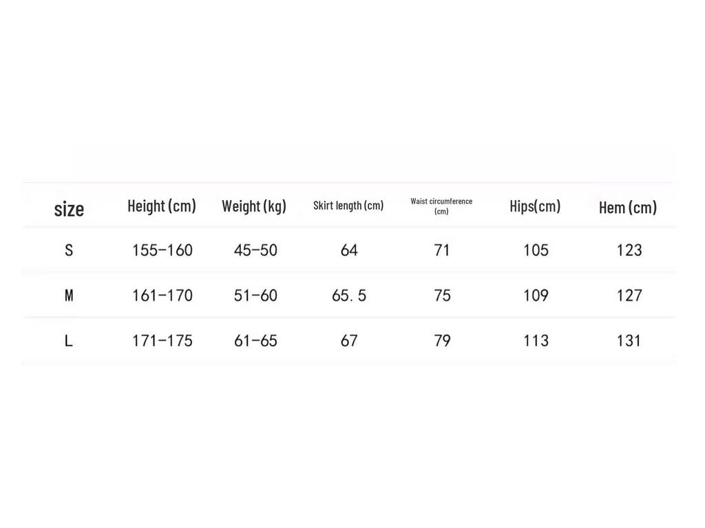Click the Waist circumference (cm) header
This screenshot has height=528, width=705.
pyautogui.click(x=441, y=206)
